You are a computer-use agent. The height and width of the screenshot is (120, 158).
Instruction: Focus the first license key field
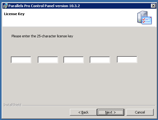click(x=21, y=60)
